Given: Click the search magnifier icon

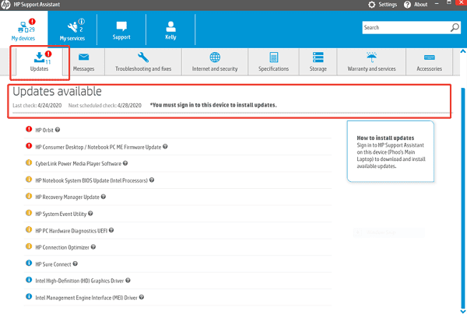Looking at the screenshot, I should tap(454, 27).
